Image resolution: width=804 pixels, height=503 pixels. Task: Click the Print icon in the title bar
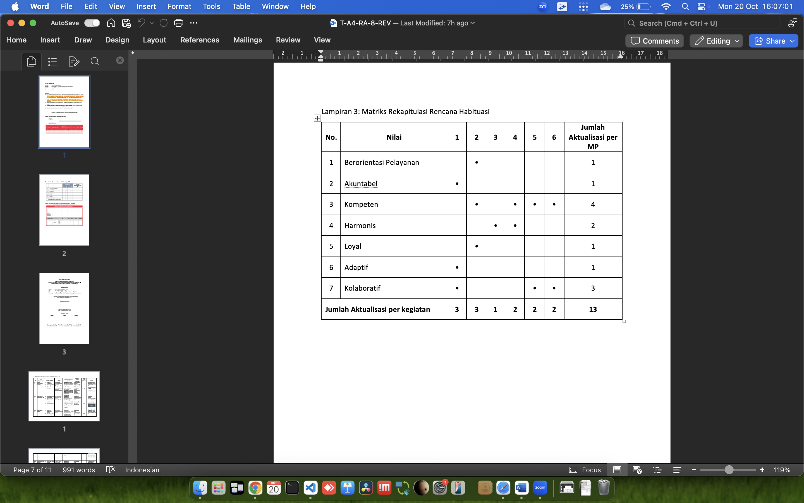click(178, 23)
